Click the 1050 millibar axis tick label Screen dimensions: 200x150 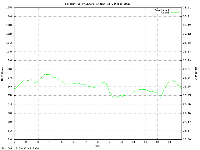click(x=9, y=7)
